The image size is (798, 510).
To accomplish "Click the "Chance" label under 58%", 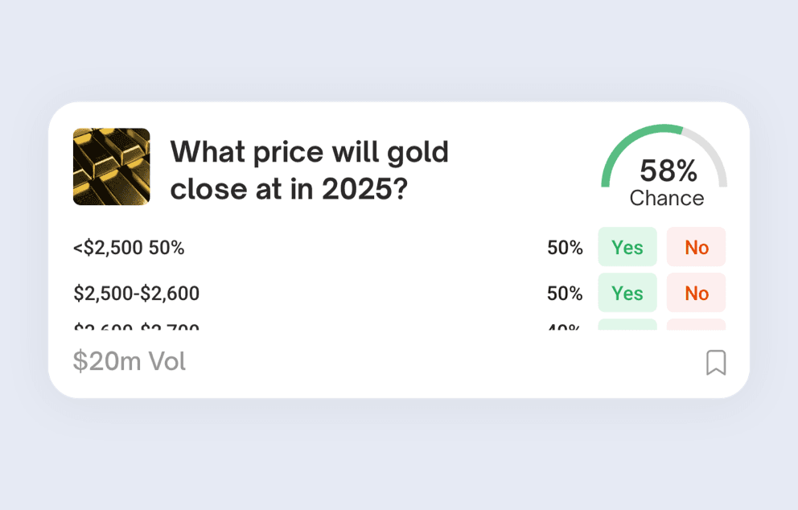I will tap(666, 198).
